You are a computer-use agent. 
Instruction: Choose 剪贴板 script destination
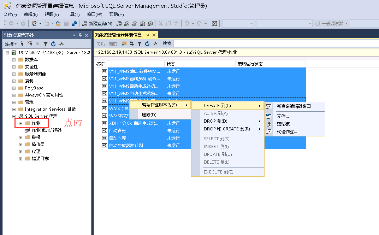point(295,124)
